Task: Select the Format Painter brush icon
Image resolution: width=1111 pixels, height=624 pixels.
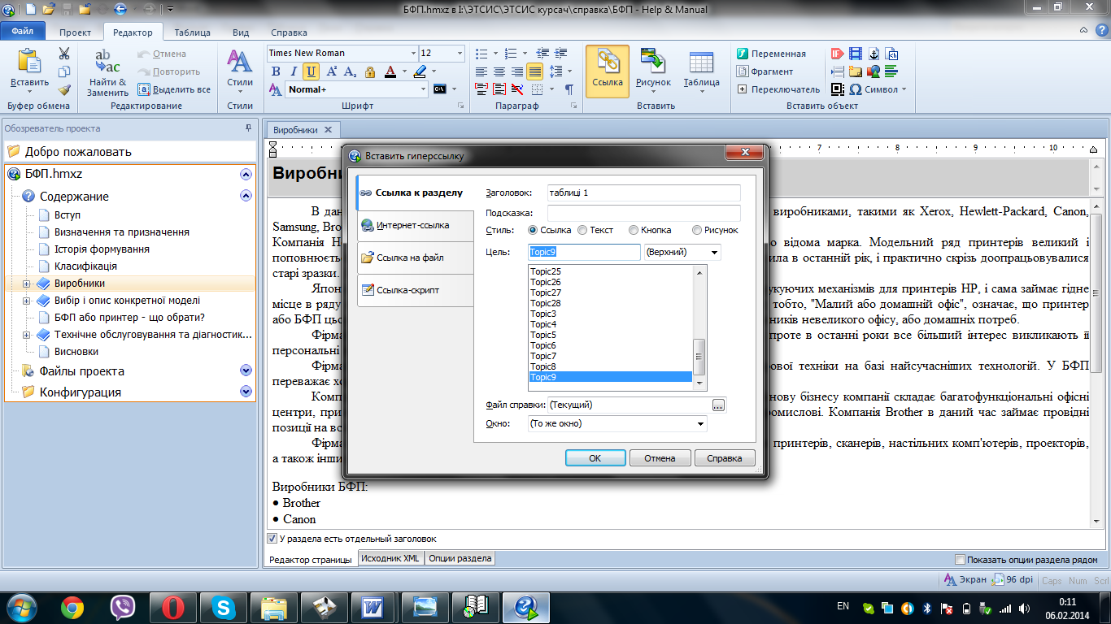Action: 64,89
